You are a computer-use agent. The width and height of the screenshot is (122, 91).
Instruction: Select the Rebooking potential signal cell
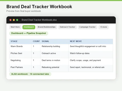tap(54, 68)
